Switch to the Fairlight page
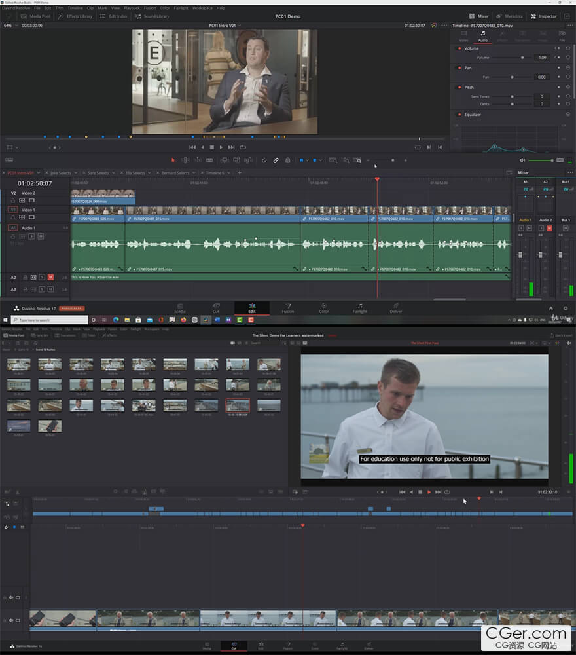 point(360,309)
